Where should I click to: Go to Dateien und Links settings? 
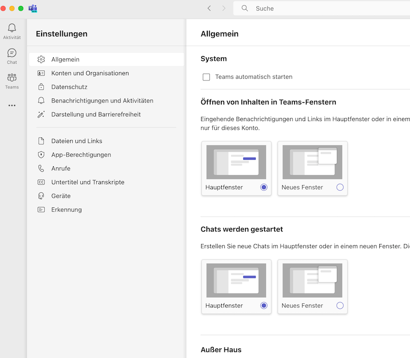[76, 141]
